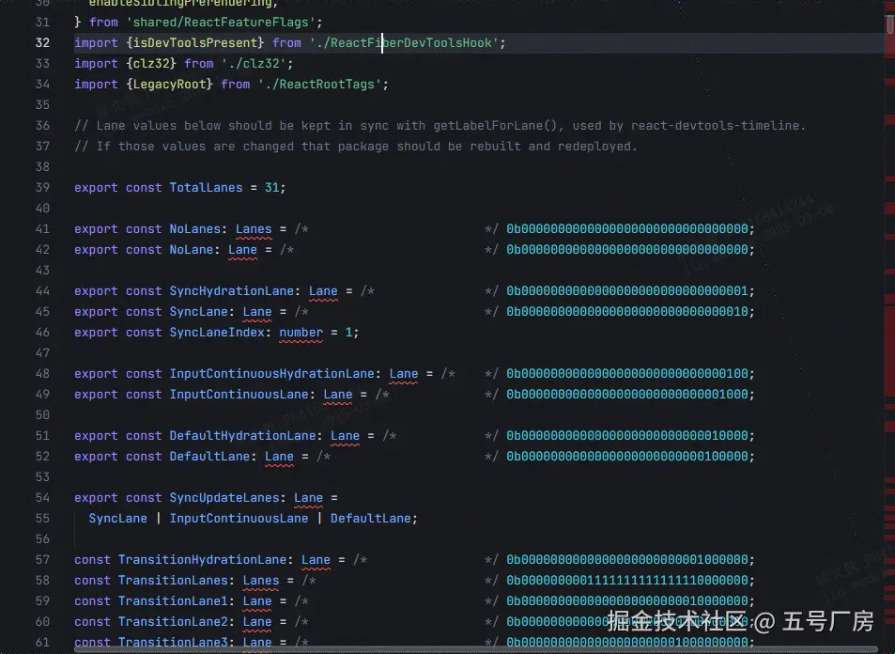The width and height of the screenshot is (895, 654).
Task: Click binary literal of DefaultLane declaration
Action: pos(627,457)
